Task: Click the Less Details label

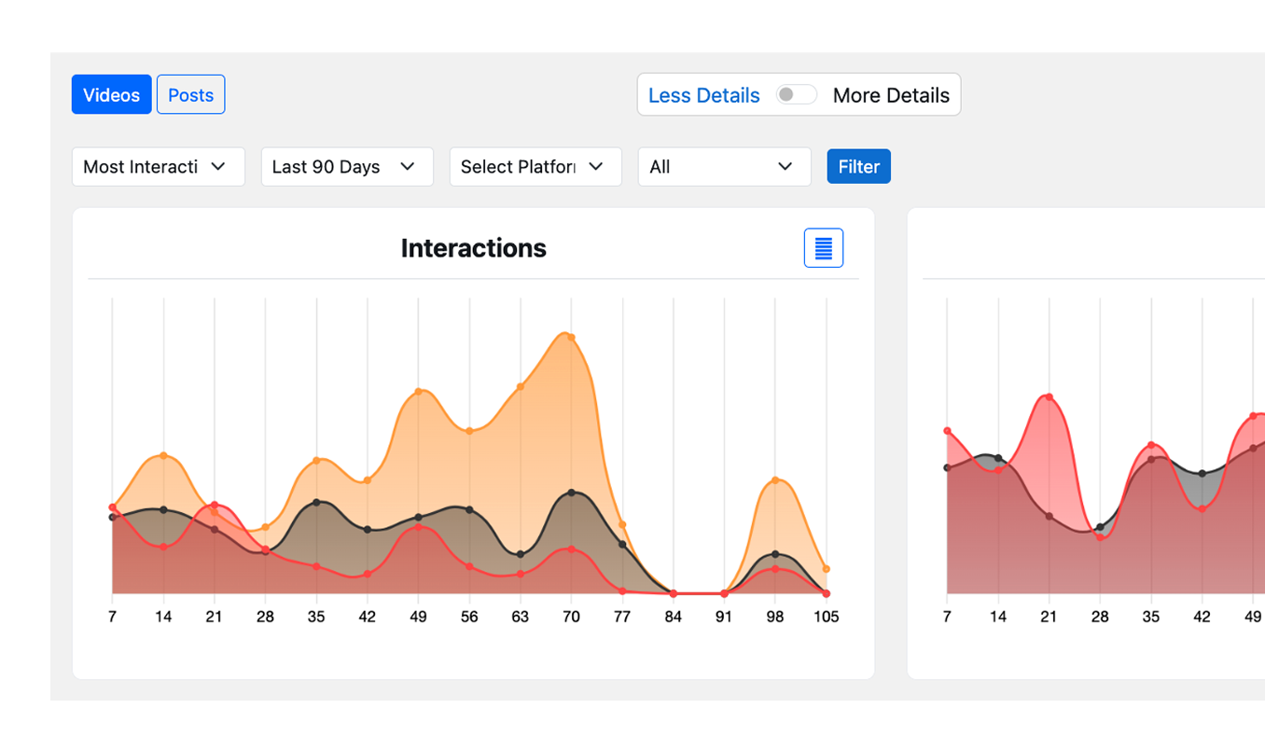Action: click(x=703, y=94)
